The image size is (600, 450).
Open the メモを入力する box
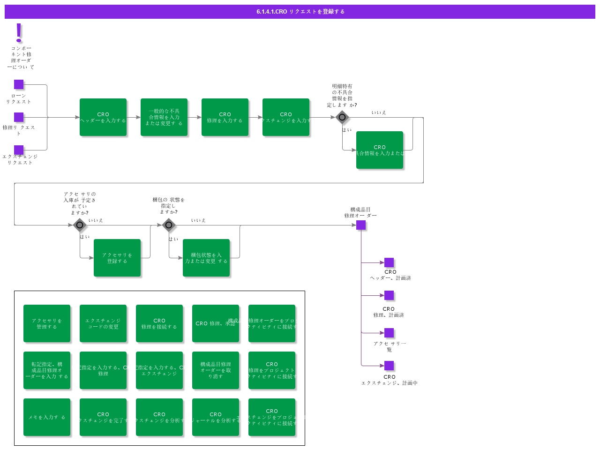(x=47, y=417)
